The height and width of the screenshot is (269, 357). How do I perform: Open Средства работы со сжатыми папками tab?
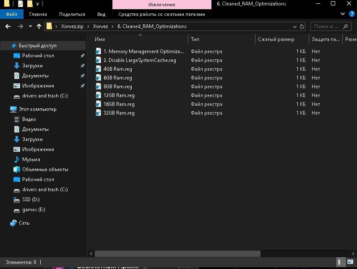click(162, 14)
